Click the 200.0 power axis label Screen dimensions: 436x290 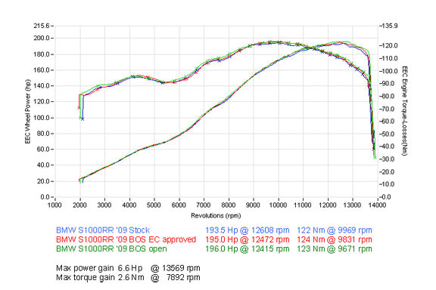(41, 38)
